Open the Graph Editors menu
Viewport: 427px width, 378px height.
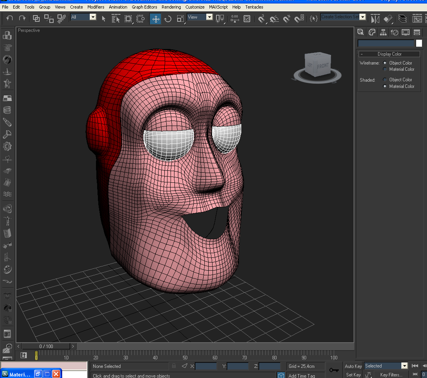(x=144, y=7)
